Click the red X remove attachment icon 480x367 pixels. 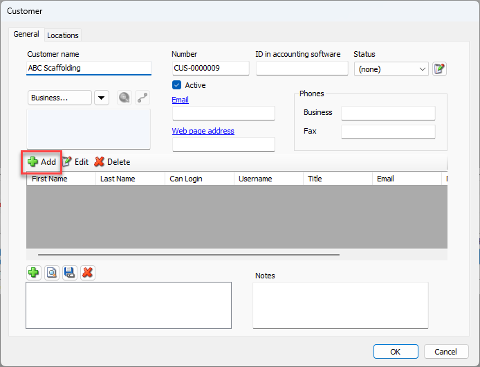coord(88,273)
